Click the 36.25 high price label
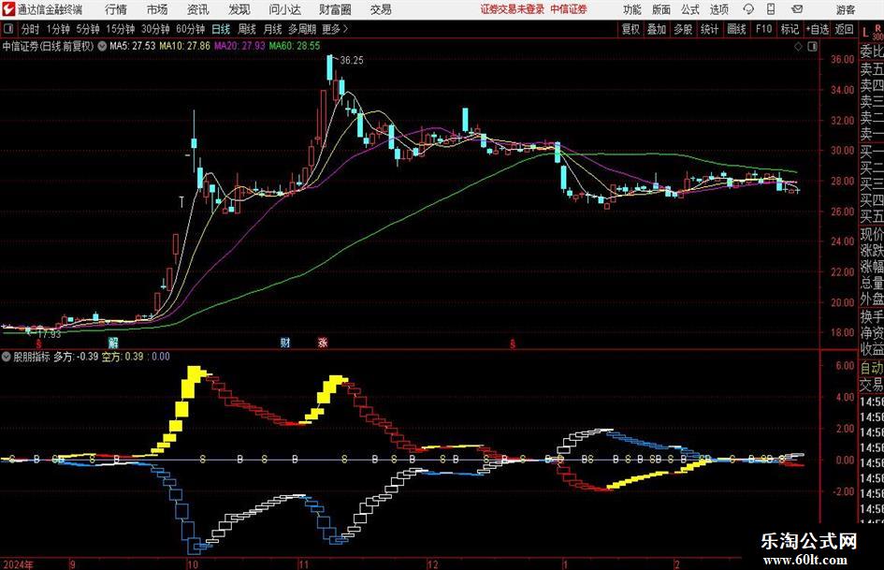This screenshot has height=570, width=884. point(352,61)
